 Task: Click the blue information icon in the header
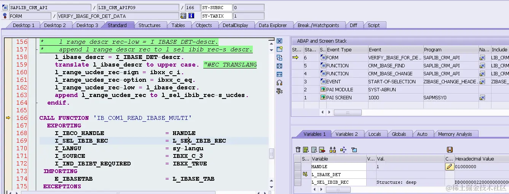point(191,16)
